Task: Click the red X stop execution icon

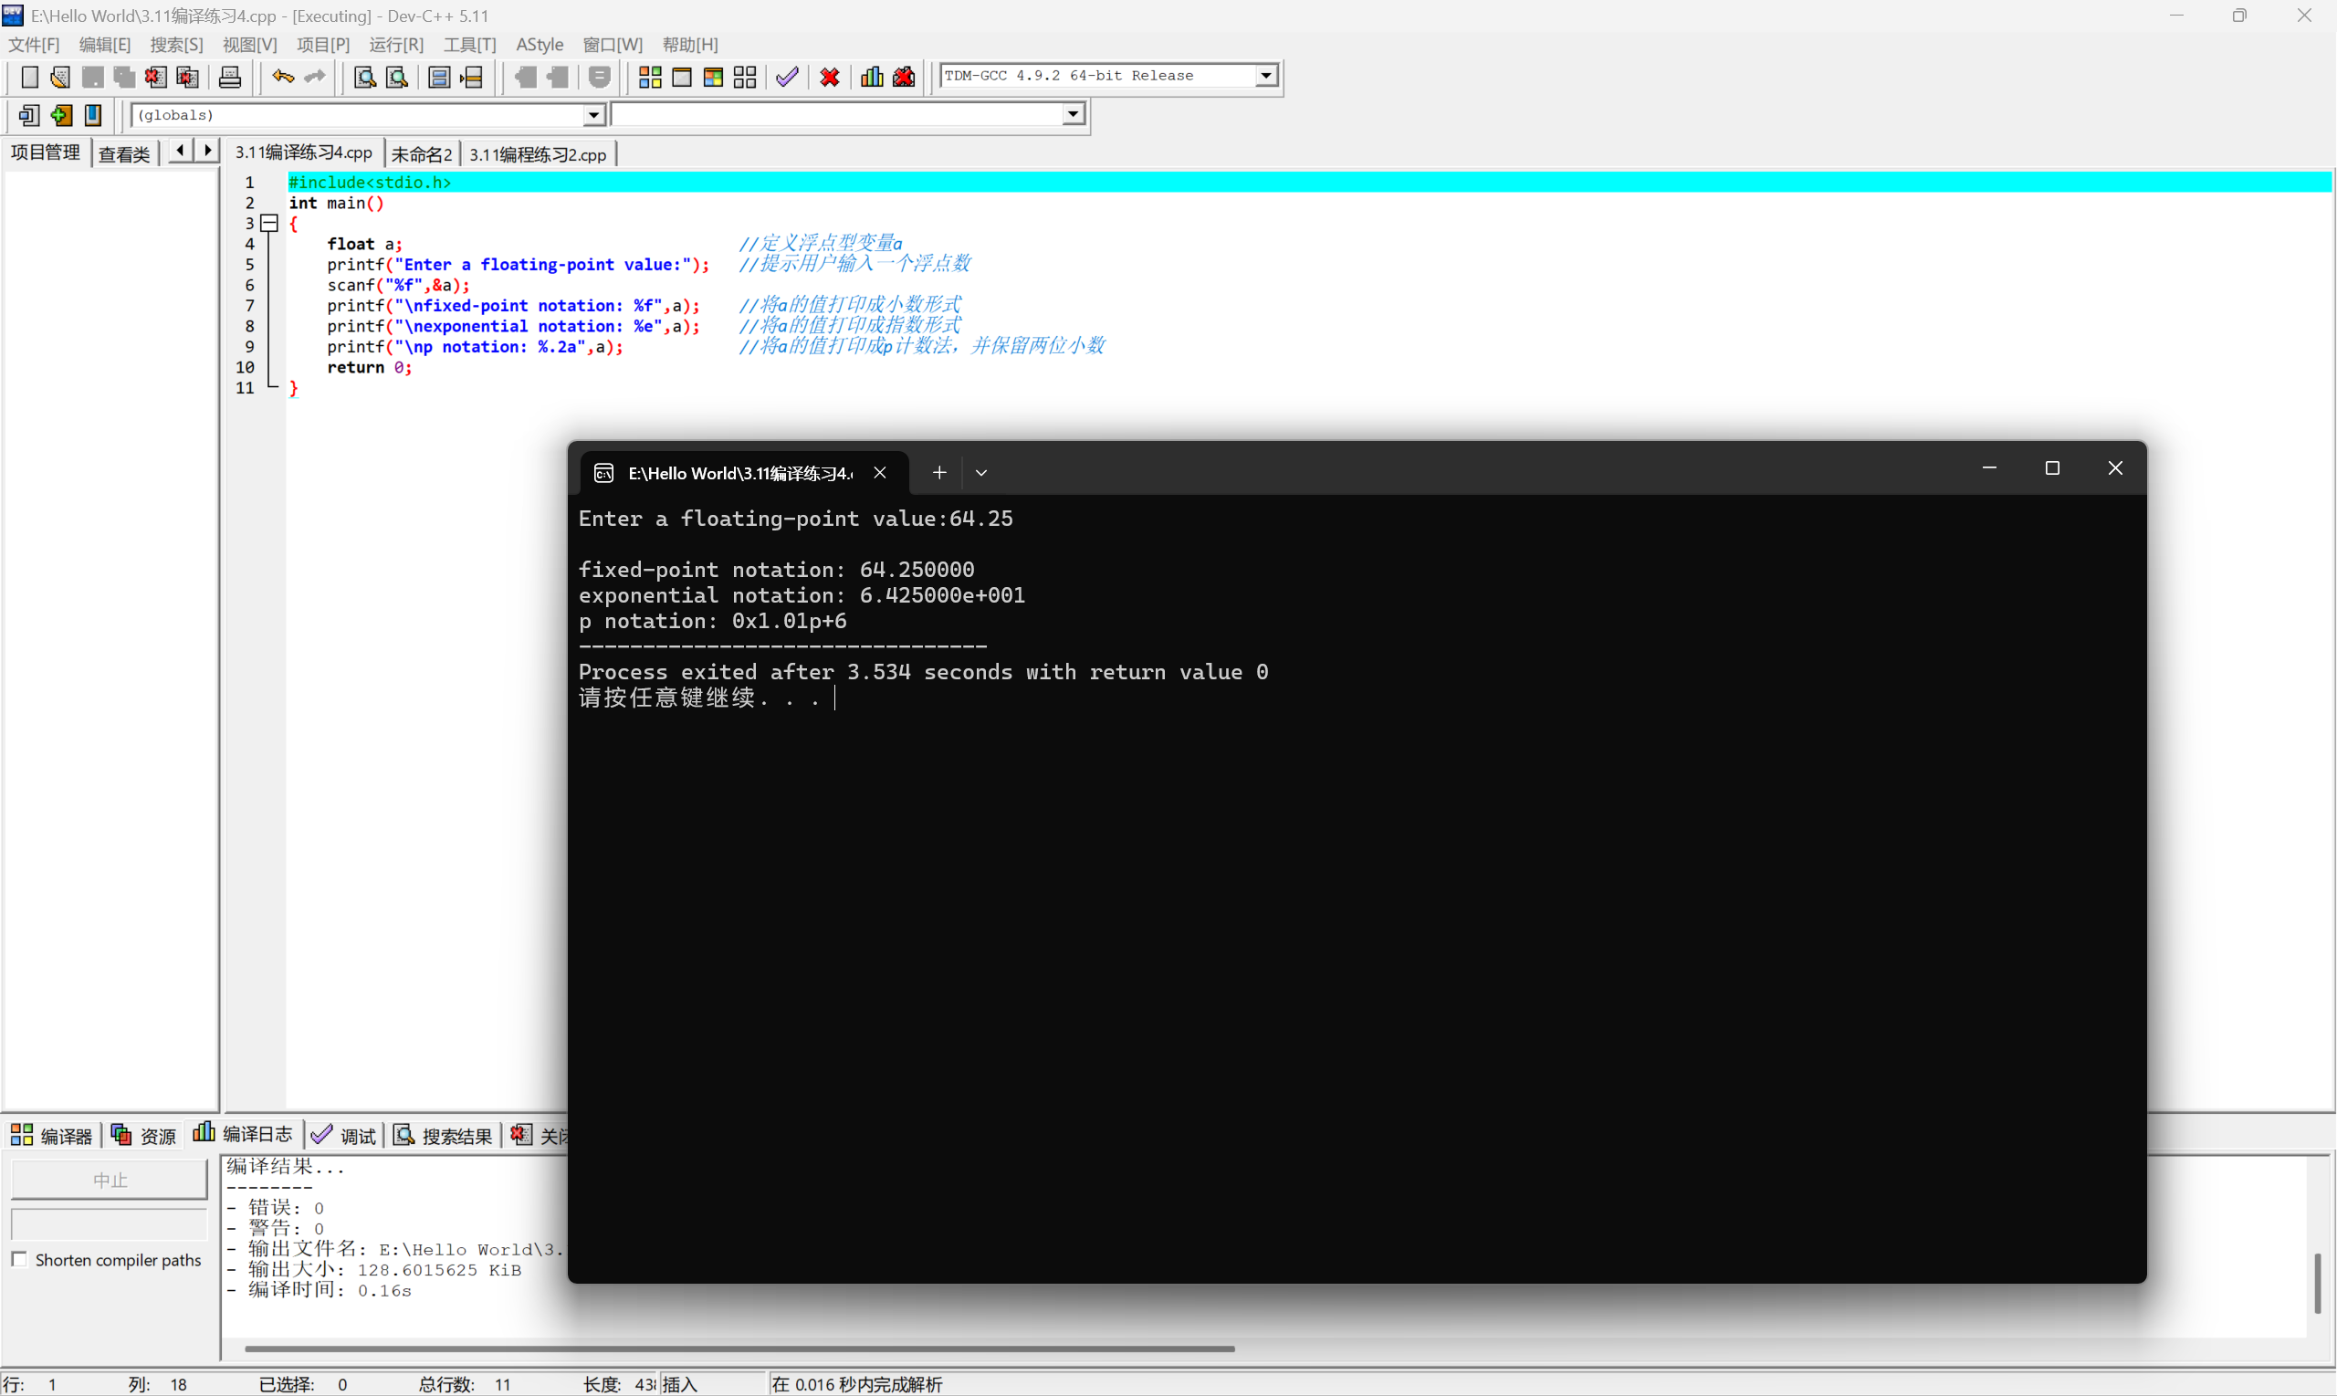Action: point(830,77)
